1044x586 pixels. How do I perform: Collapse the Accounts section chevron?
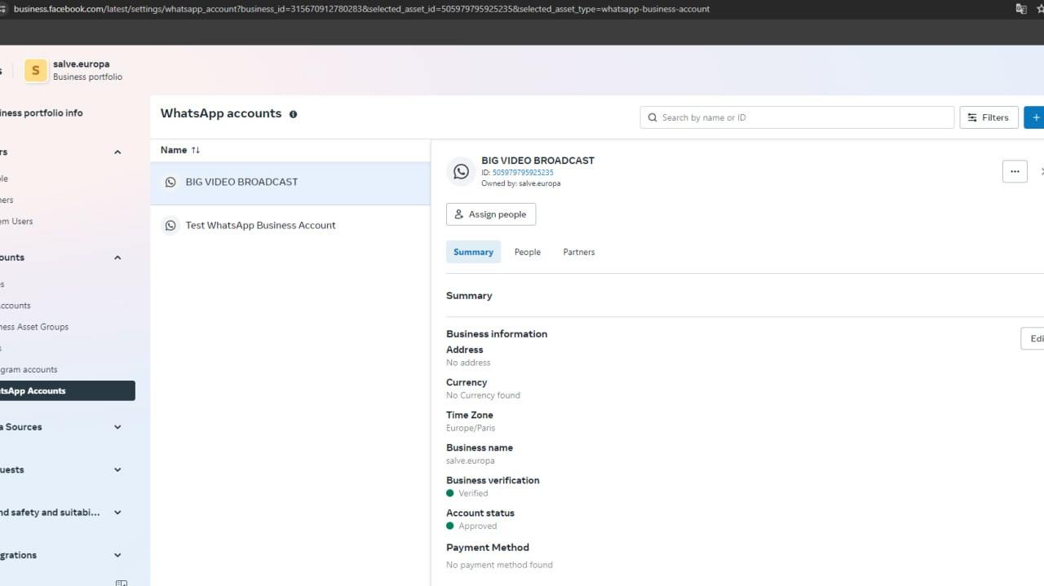[x=117, y=258]
